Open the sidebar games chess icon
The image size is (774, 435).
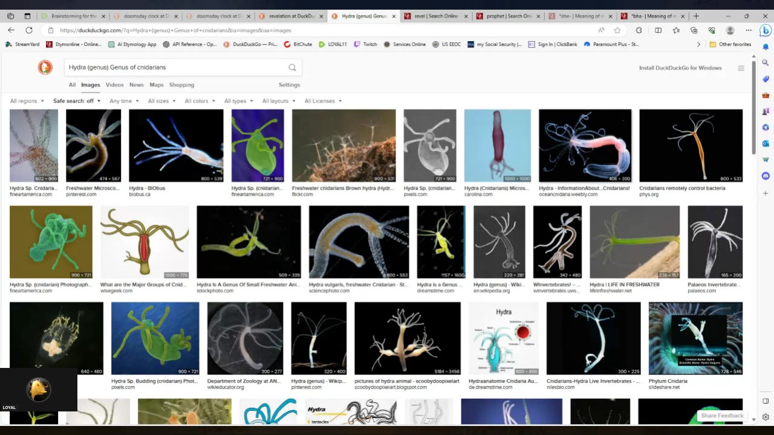(x=766, y=112)
